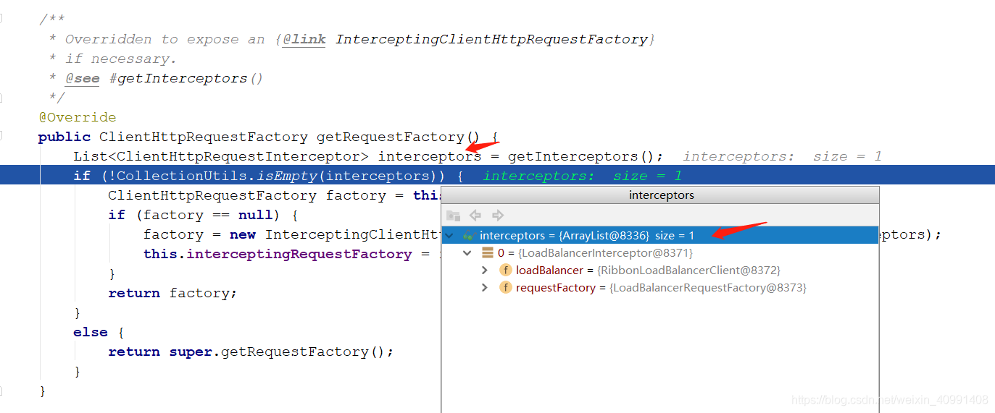
Task: Select the {LoadBalancerRequestFactory@8373} value
Action: [708, 288]
